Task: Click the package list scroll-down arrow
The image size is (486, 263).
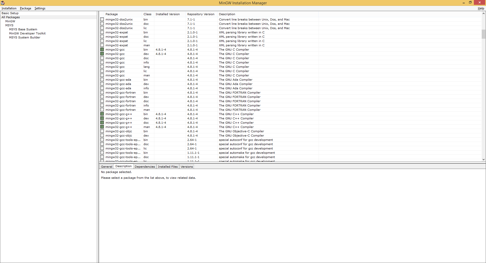Action: tap(483, 160)
